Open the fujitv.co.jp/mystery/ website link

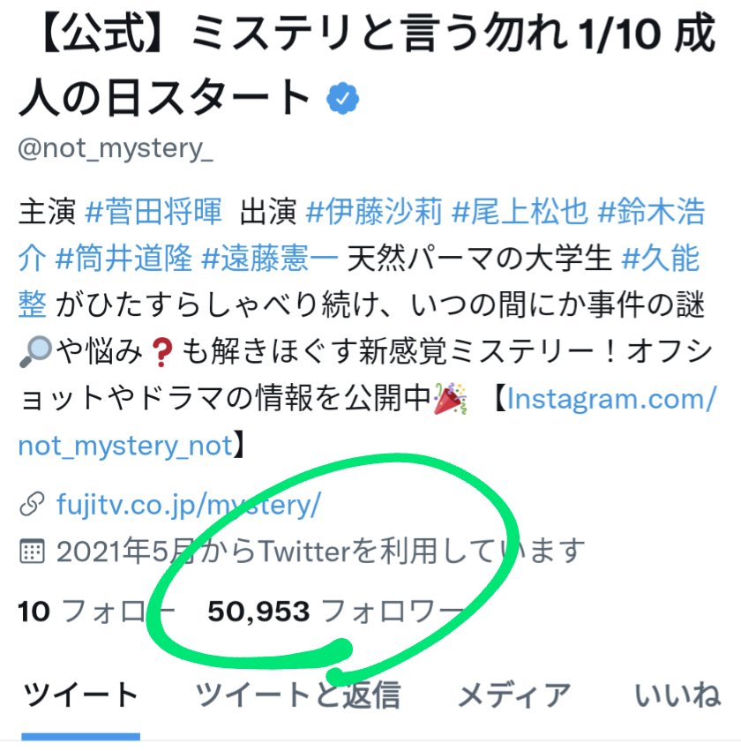pos(188,504)
